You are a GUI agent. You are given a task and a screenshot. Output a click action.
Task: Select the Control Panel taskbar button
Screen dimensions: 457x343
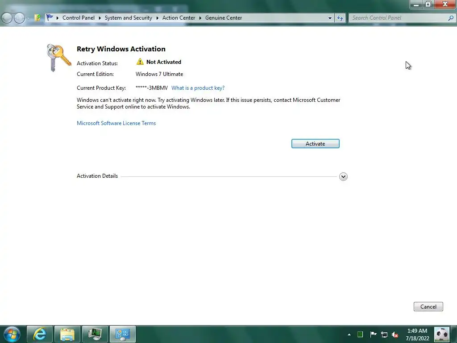(x=123, y=334)
